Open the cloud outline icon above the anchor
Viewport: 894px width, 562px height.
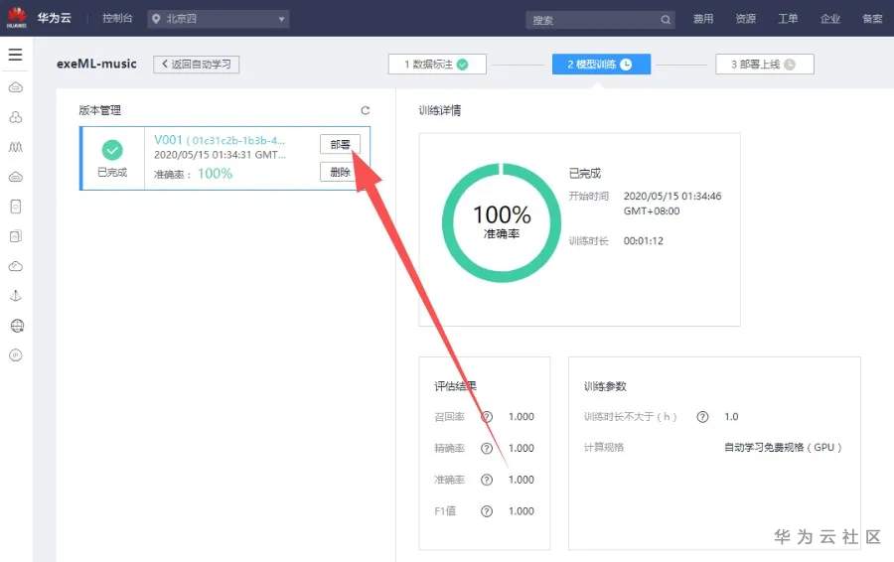click(16, 266)
